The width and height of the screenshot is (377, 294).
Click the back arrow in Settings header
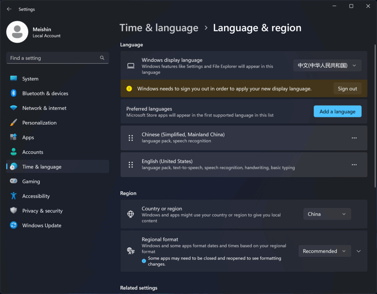click(x=9, y=9)
